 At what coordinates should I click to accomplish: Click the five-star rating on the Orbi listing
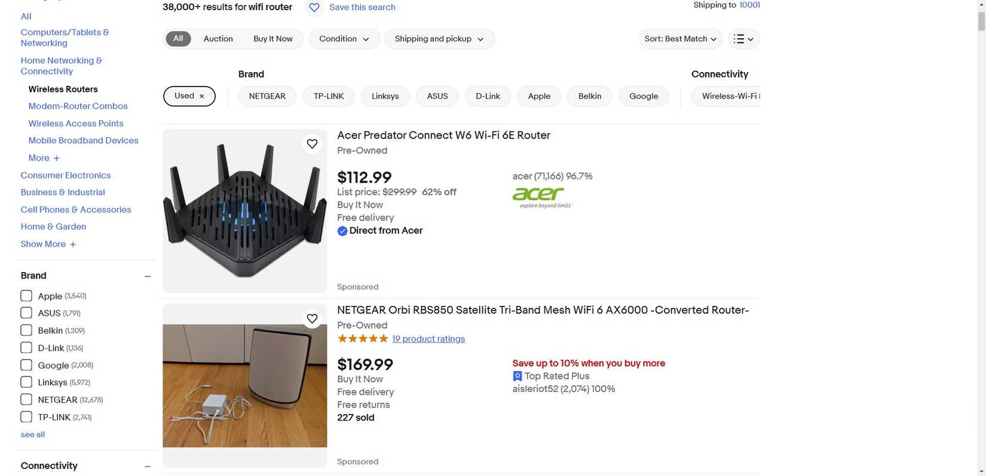362,338
